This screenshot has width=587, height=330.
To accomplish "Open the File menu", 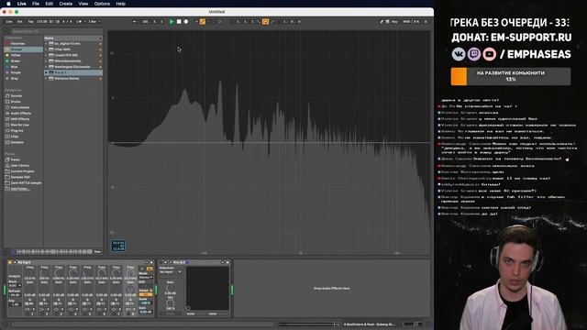I will (36, 4).
